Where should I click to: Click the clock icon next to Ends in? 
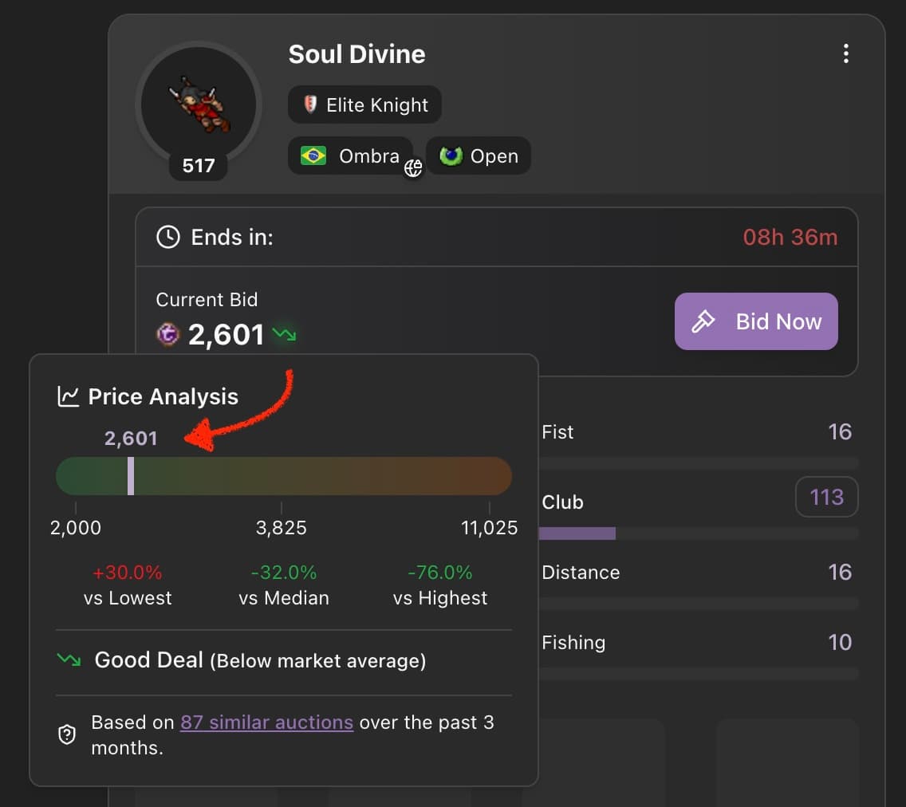(167, 237)
